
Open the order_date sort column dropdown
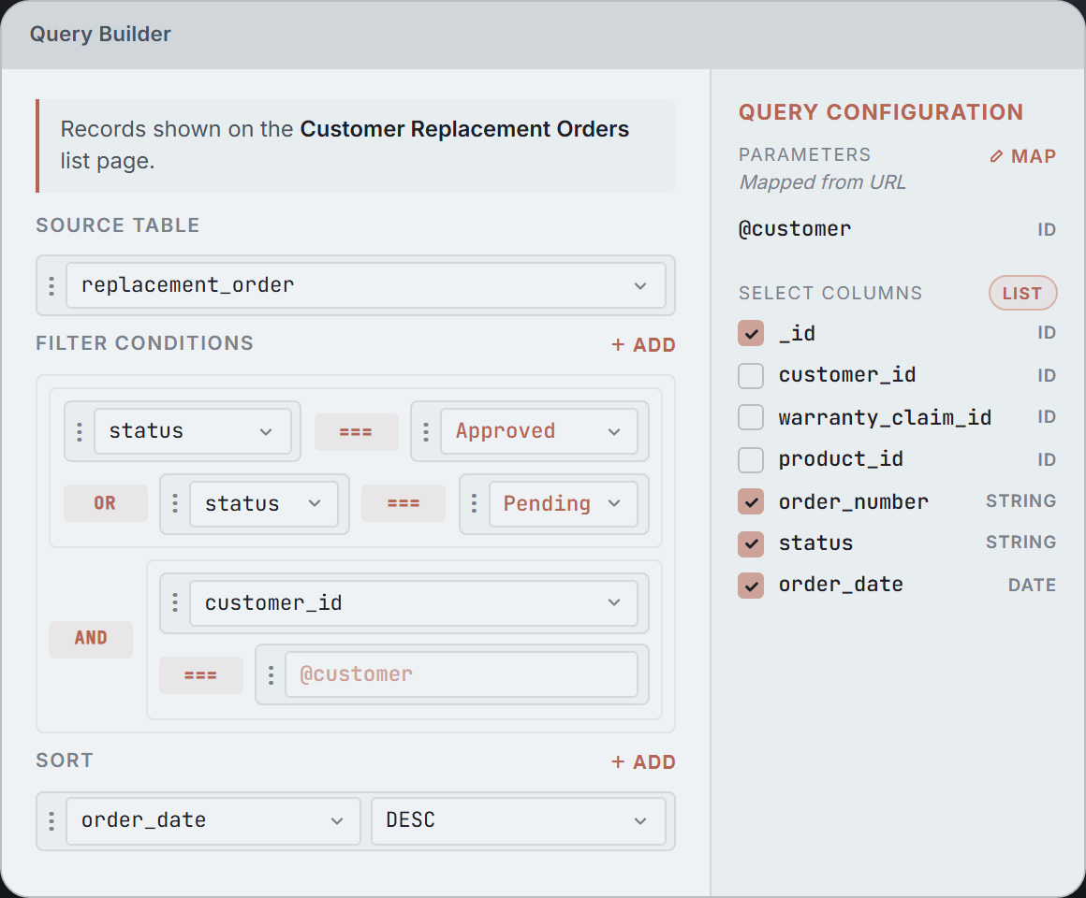(213, 820)
